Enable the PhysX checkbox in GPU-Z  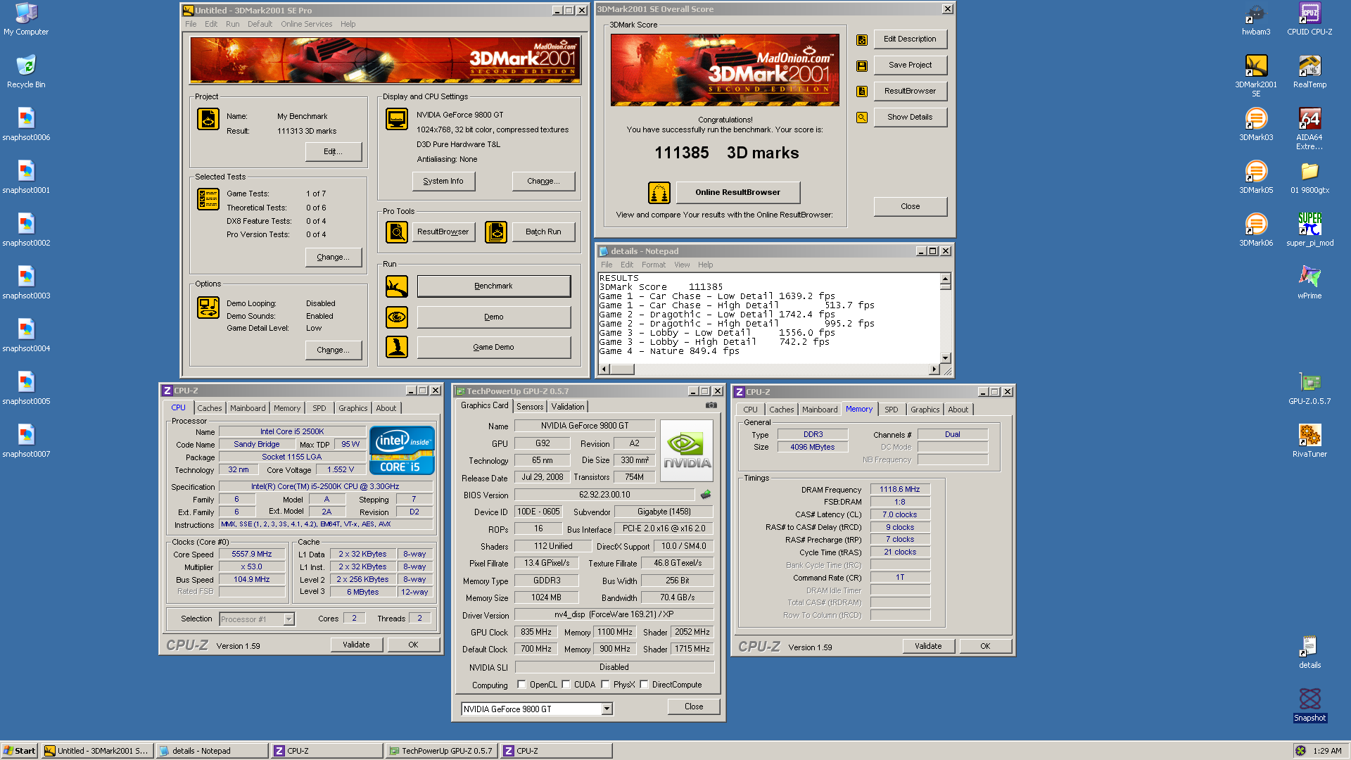pyautogui.click(x=605, y=685)
